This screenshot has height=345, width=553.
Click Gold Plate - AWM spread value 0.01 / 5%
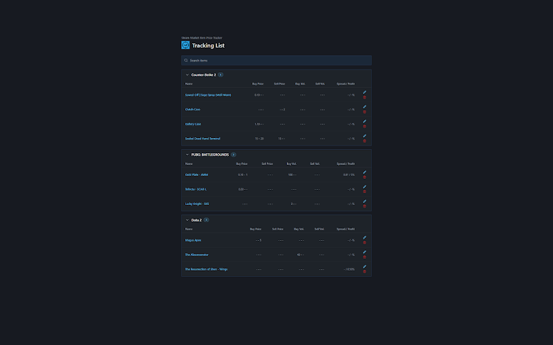point(349,175)
